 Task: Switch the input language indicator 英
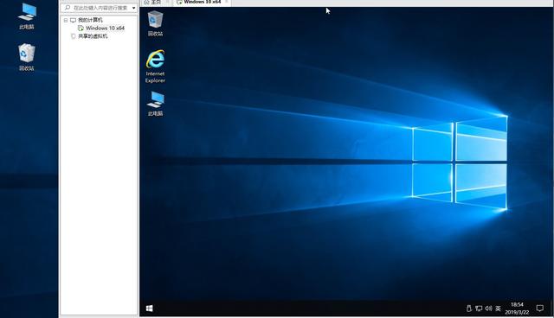tap(498, 308)
